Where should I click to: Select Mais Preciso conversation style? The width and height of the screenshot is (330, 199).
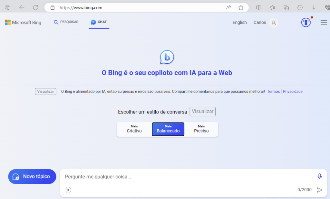click(201, 129)
